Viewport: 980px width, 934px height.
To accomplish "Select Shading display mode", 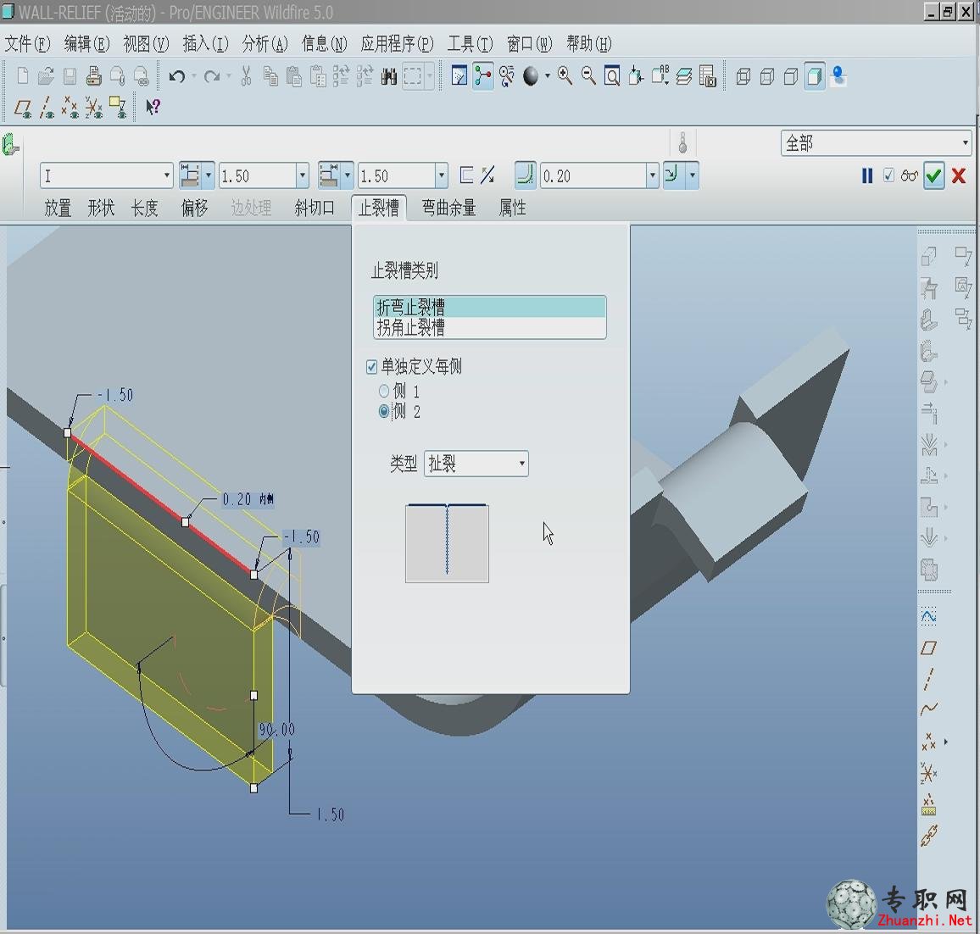I will point(815,77).
